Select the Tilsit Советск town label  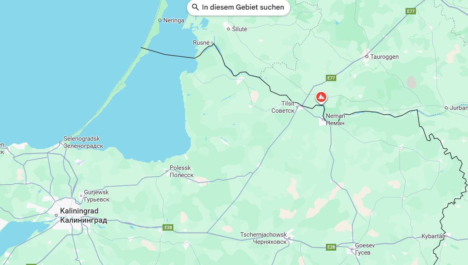coord(283,107)
